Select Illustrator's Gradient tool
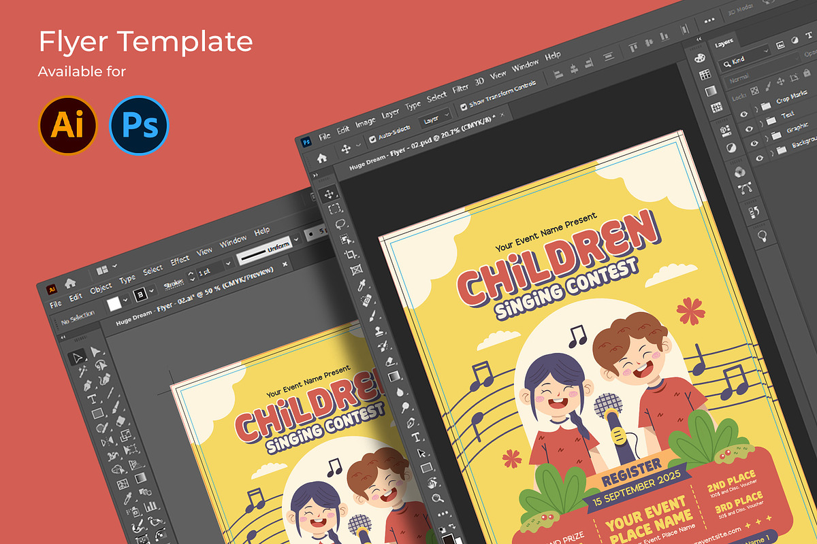Screen dimensions: 817x544 coord(140,478)
